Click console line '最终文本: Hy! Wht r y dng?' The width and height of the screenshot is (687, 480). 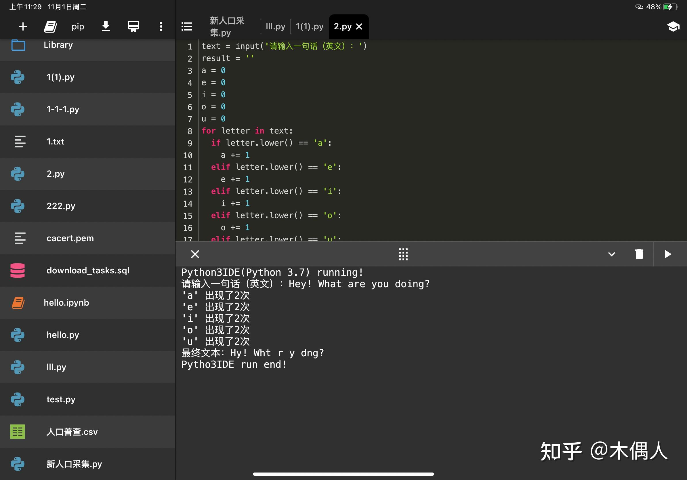253,353
